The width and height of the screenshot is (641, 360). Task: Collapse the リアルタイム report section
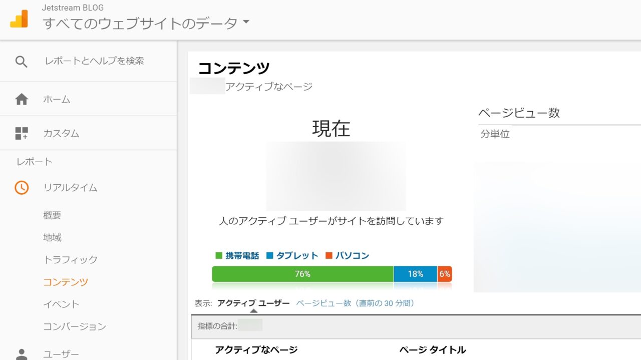pos(70,188)
